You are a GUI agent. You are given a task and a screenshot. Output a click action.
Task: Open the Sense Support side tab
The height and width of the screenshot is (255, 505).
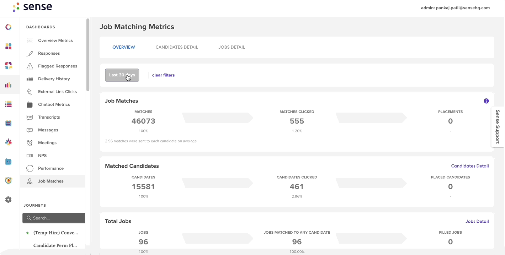tap(498, 127)
